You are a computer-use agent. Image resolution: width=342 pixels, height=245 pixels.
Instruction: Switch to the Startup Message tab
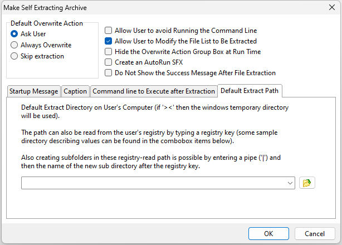tap(34, 91)
